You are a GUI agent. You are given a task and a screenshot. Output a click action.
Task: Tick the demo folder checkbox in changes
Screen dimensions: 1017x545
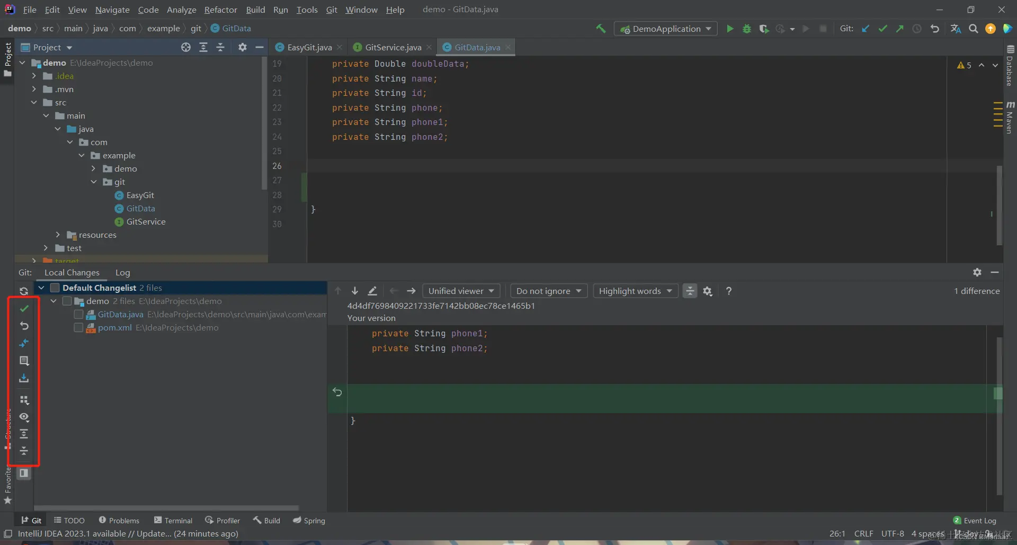coord(67,301)
